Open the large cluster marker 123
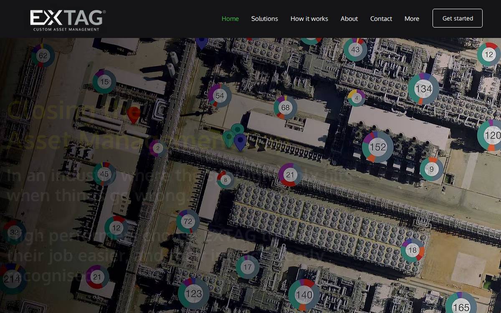 pos(194,293)
